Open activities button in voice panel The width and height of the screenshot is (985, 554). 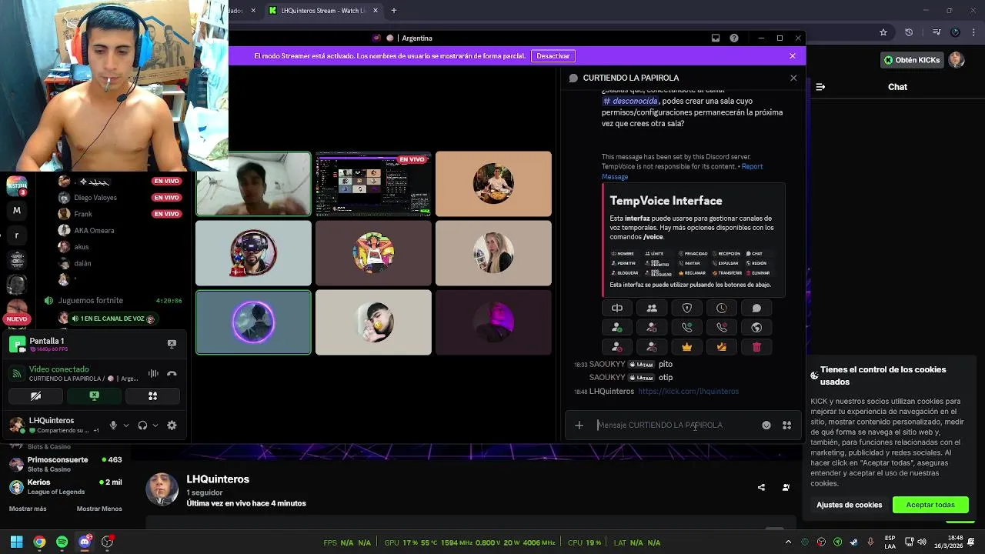(152, 396)
